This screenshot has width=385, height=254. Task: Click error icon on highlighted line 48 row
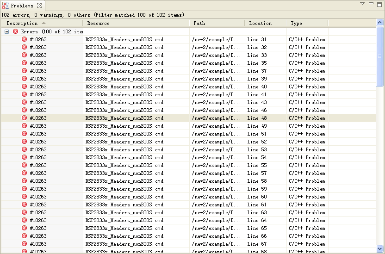pos(25,118)
